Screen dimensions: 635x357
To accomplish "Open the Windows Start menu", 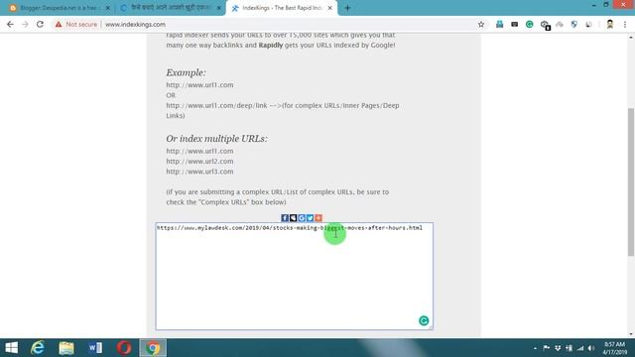I will pyautogui.click(x=11, y=348).
